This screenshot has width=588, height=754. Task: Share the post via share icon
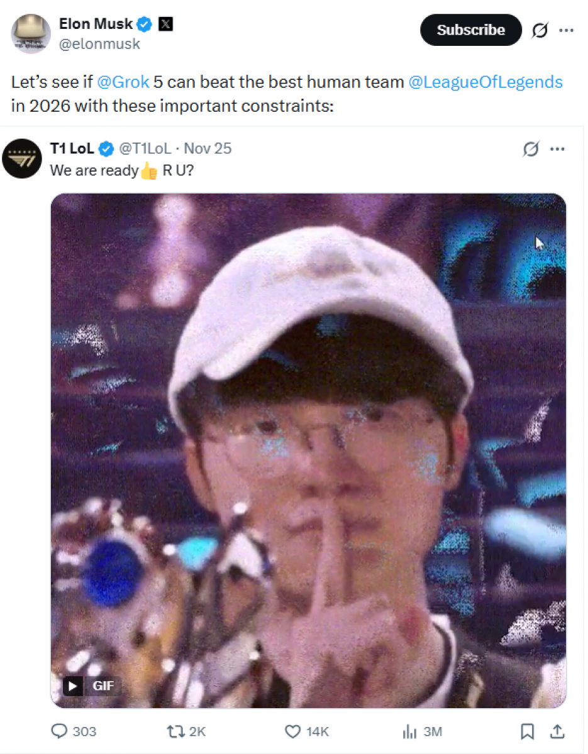point(557,731)
